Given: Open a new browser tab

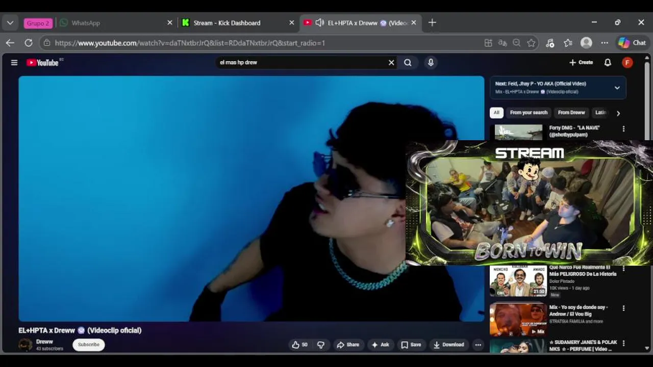Looking at the screenshot, I should click(432, 22).
